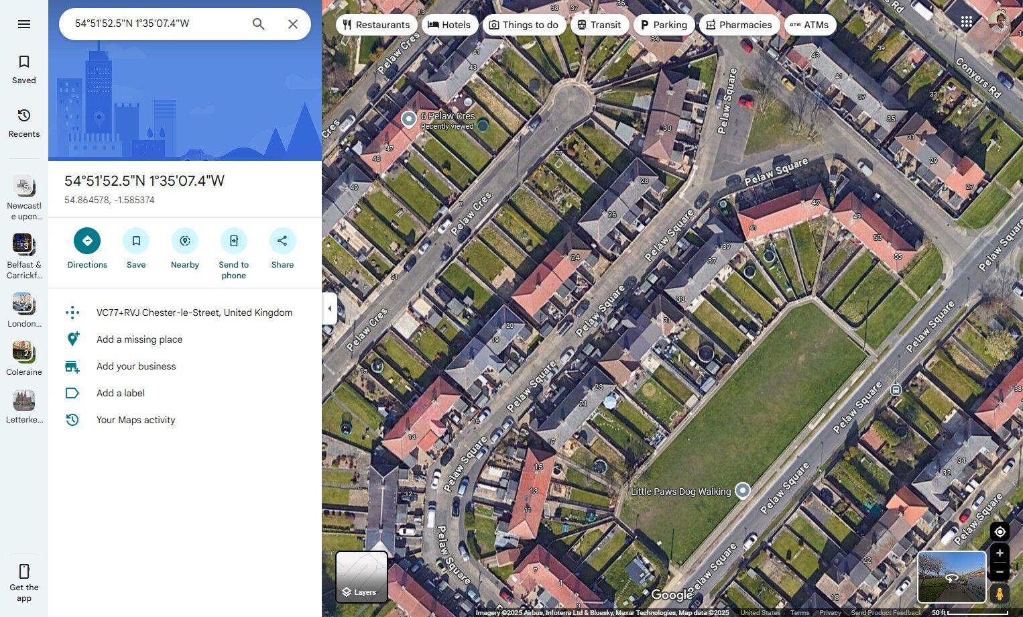Open recent Newcastle upon Tyne item

pos(24,197)
